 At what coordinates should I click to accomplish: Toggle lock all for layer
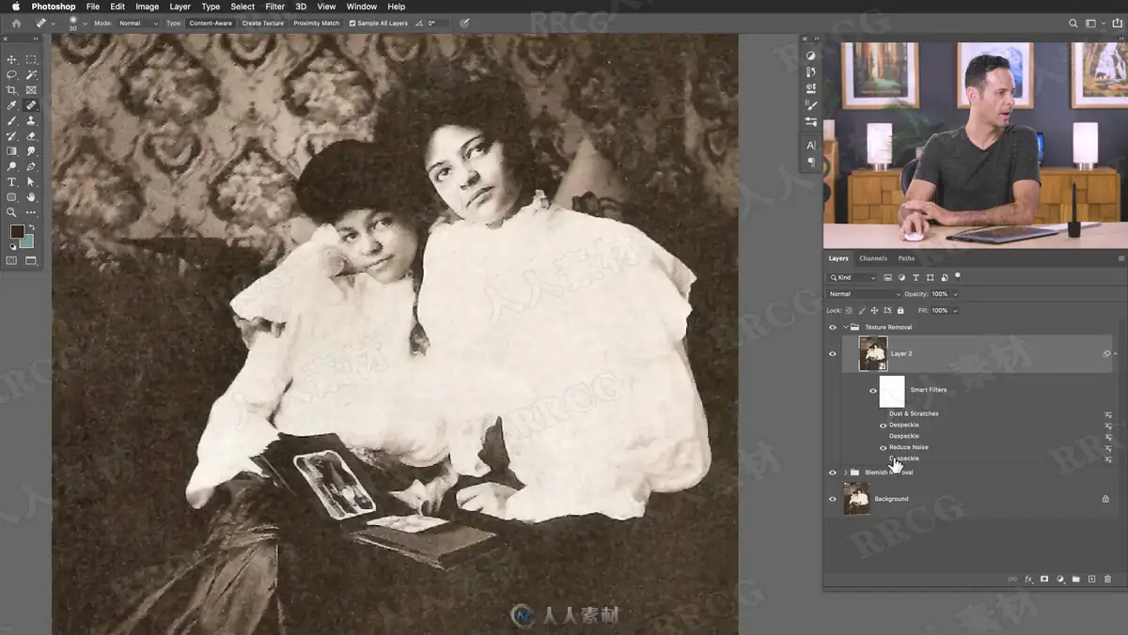click(x=901, y=310)
